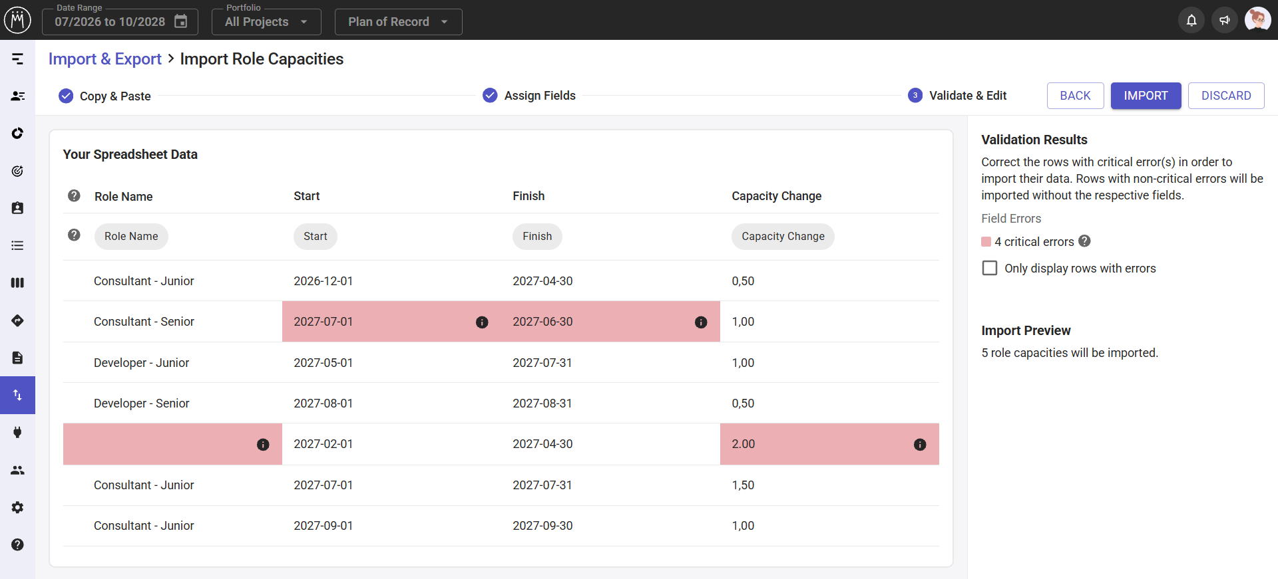Open the Portfolio All Projects dropdown
The height and width of the screenshot is (579, 1278).
266,22
